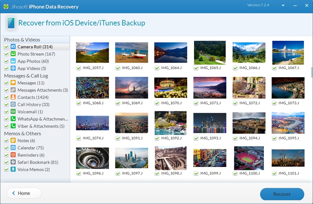The width and height of the screenshot is (313, 204).
Task: Click the Voice Memos microphone icon
Action: tap(13, 169)
